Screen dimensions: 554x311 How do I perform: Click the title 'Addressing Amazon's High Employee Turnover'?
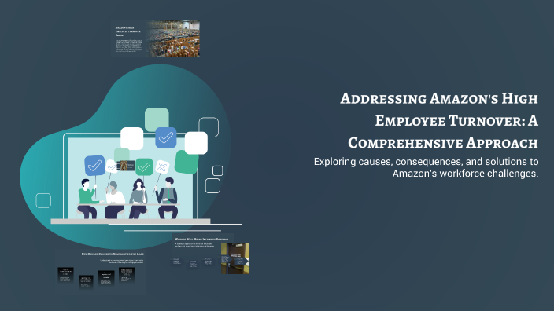(x=439, y=120)
